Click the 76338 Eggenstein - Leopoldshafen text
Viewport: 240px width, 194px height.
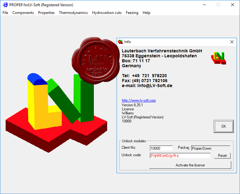pos(159,56)
